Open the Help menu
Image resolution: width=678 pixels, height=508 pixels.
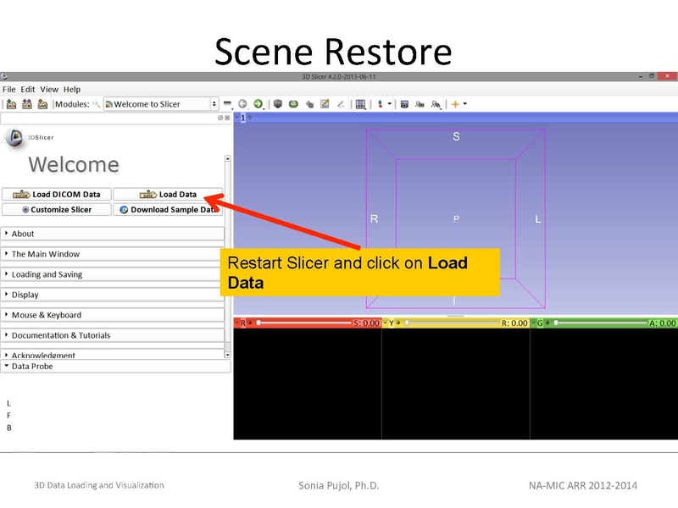point(72,90)
